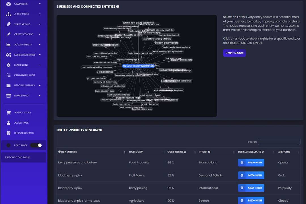Open the All Settings menu item
Image resolution: width=306 pixels, height=204 pixels.
(21, 123)
